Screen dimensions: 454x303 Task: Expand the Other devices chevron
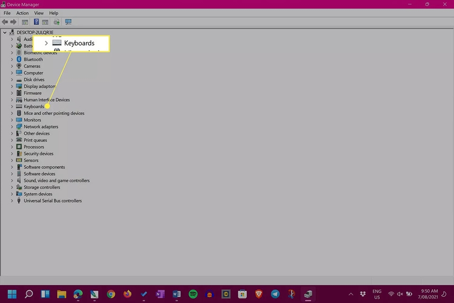point(12,134)
